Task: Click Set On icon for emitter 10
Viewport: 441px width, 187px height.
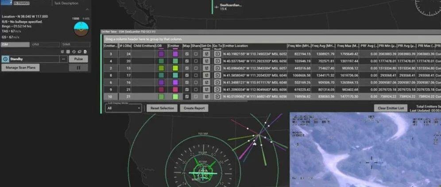Action: coord(206,97)
